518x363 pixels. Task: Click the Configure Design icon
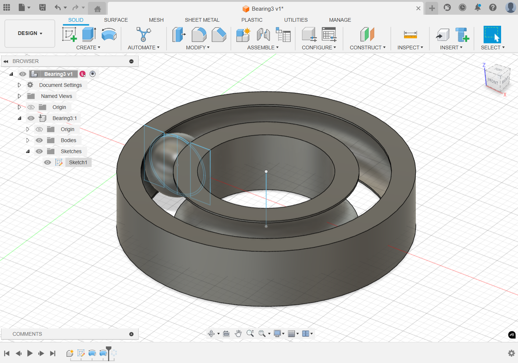point(309,35)
